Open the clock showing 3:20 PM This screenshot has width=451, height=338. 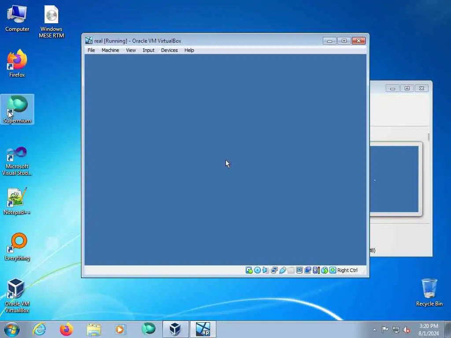(429, 330)
